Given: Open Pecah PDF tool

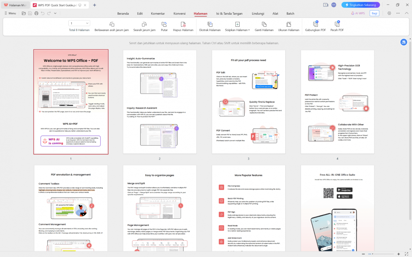Looking at the screenshot, I should point(336,24).
